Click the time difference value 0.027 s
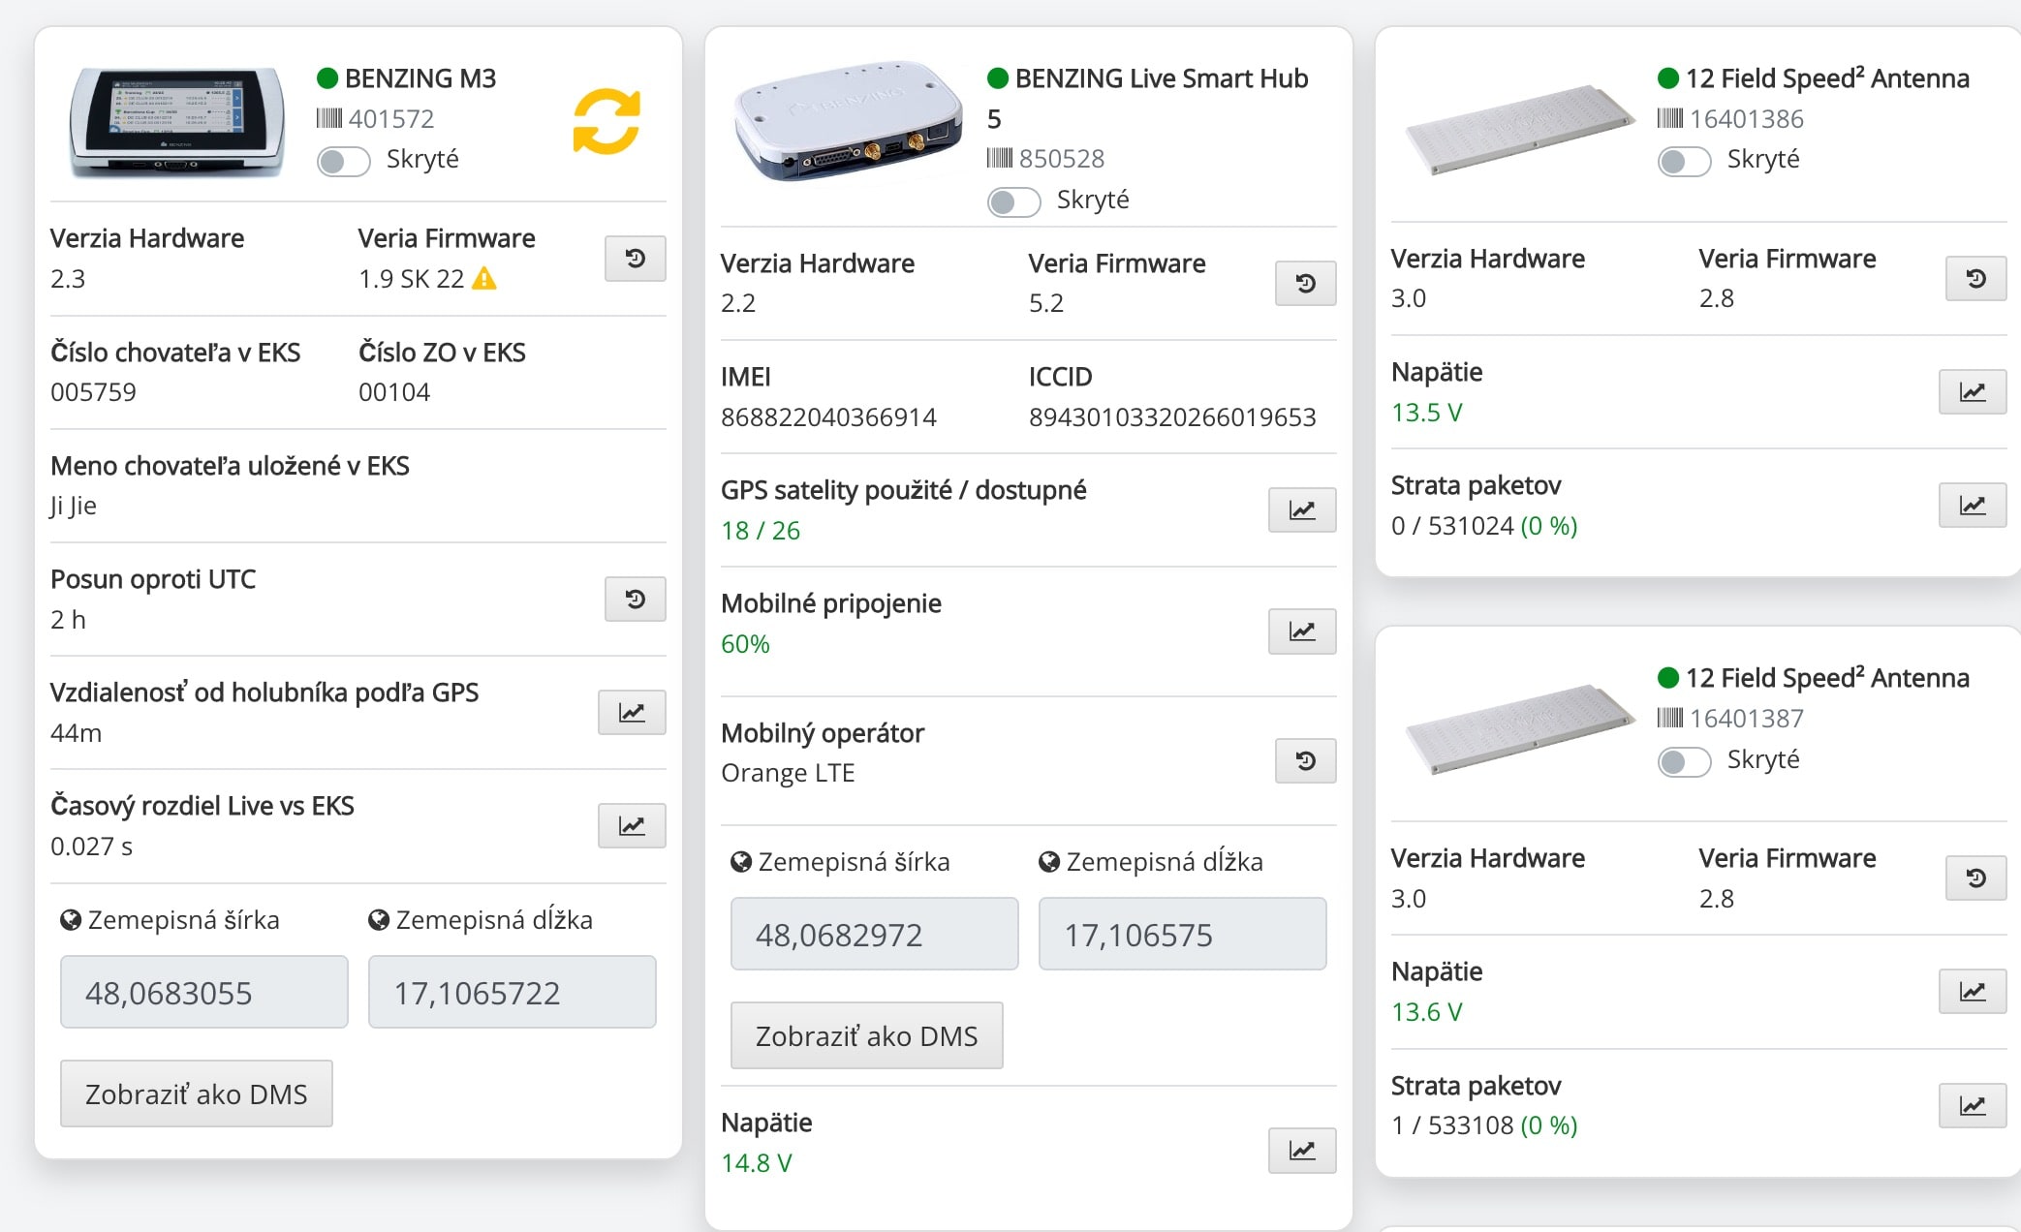This screenshot has width=2021, height=1232. 91,847
